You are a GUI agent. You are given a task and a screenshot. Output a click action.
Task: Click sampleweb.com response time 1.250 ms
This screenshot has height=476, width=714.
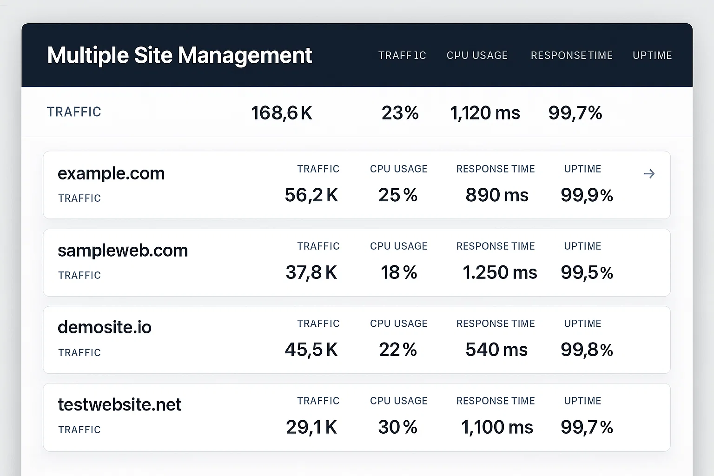500,272
